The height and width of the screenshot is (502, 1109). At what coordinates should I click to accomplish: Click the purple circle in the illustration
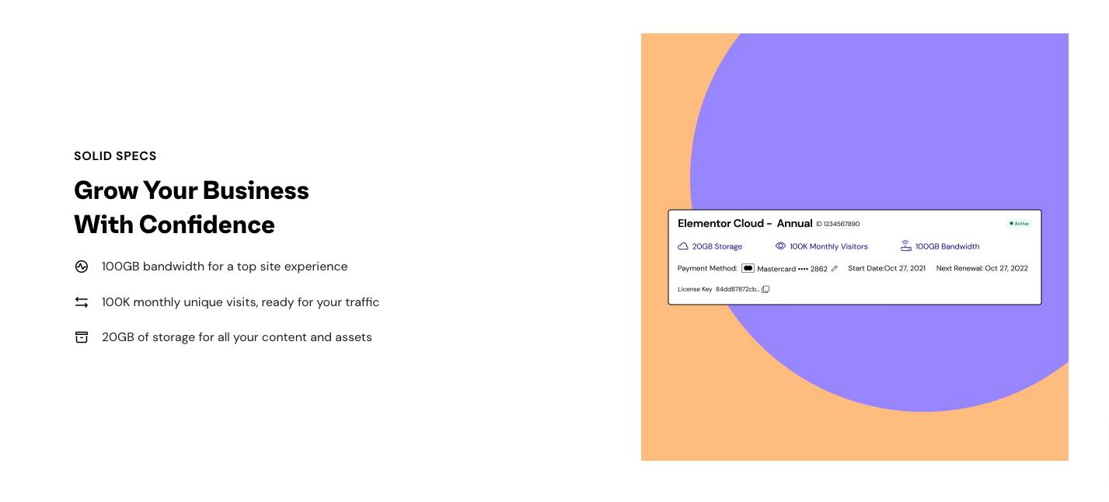894,117
